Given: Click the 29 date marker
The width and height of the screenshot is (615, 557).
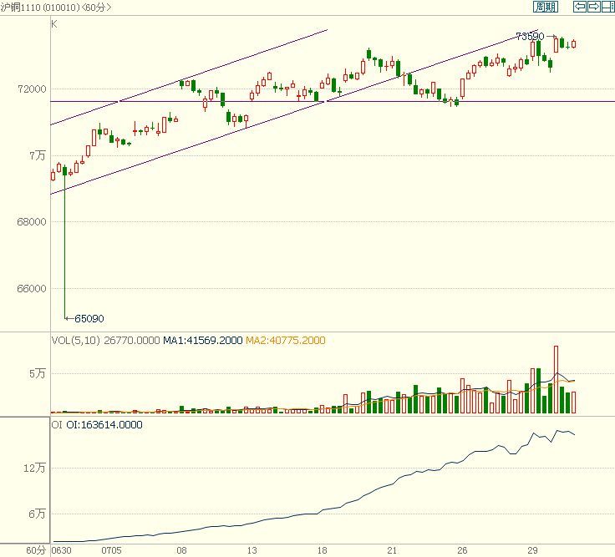Looking at the screenshot, I should click(532, 550).
